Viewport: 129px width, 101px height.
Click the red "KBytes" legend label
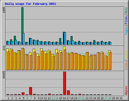coord(126,91)
